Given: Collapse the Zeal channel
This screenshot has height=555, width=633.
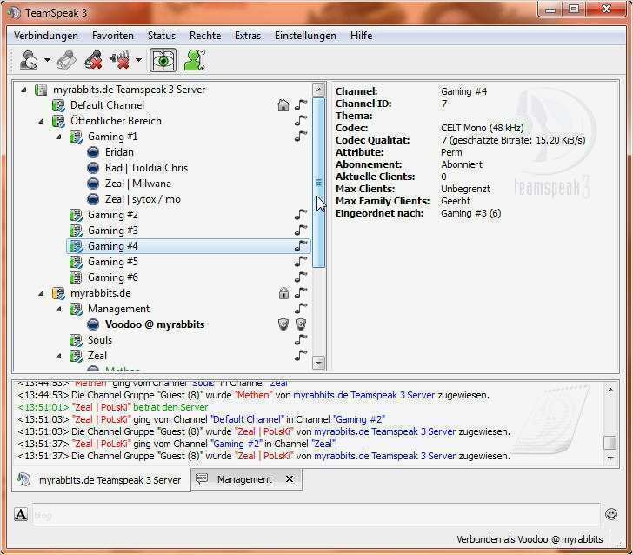Looking at the screenshot, I should coord(59,357).
